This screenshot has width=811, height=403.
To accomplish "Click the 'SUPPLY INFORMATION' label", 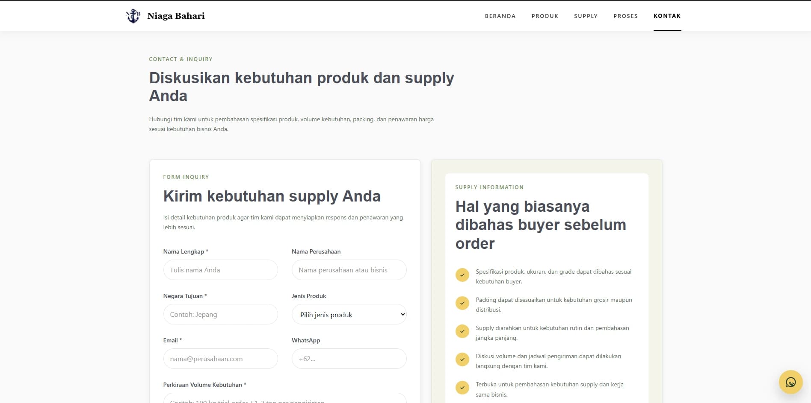I will [x=489, y=187].
